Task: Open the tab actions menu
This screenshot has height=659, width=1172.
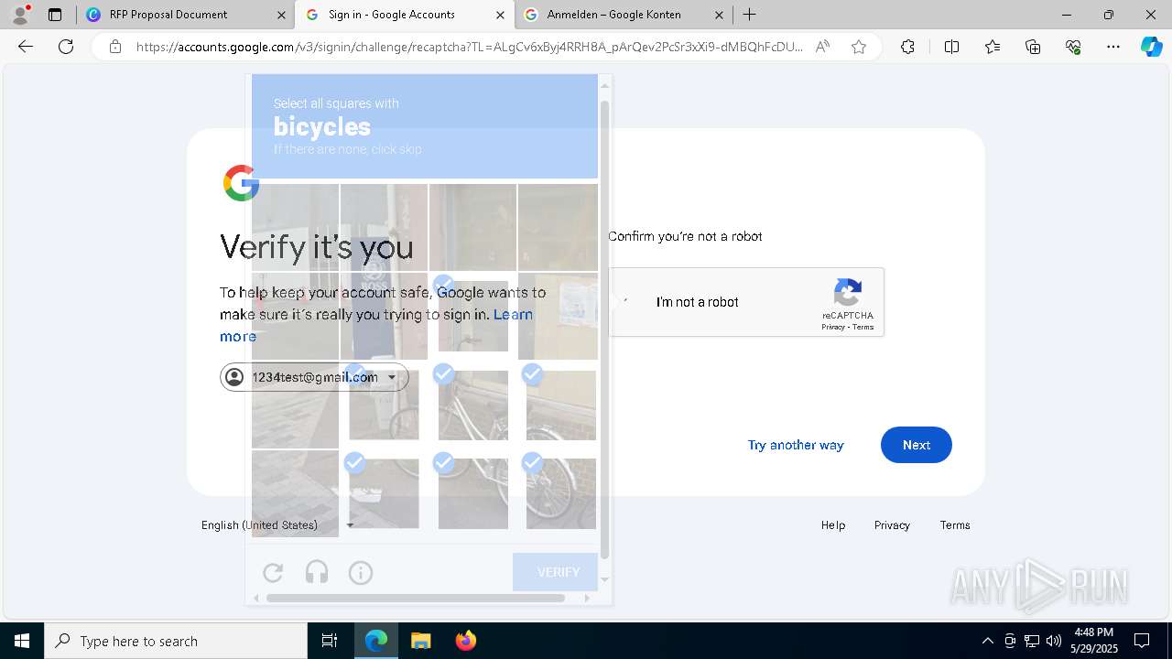Action: tap(55, 15)
